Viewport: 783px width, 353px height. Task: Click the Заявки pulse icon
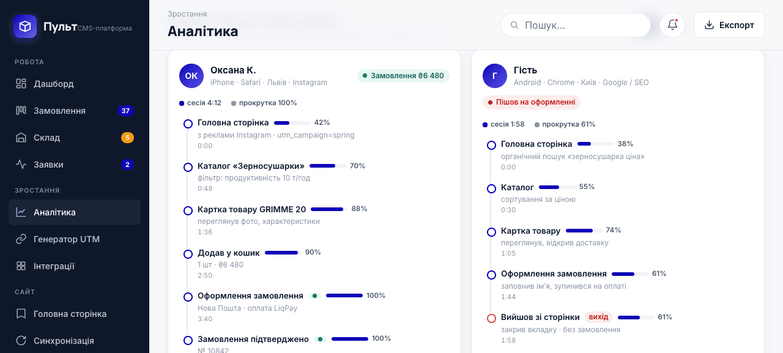21,165
